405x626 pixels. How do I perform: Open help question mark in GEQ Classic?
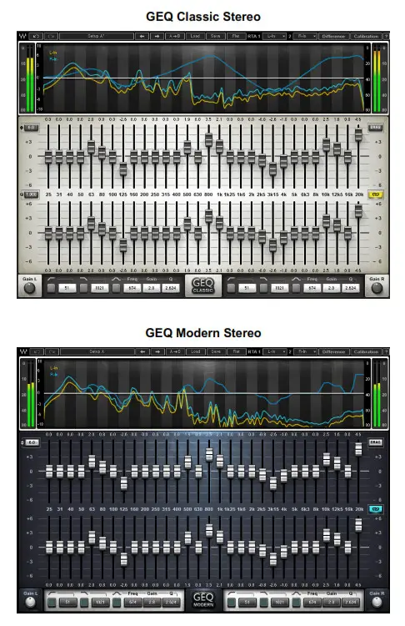click(x=386, y=37)
